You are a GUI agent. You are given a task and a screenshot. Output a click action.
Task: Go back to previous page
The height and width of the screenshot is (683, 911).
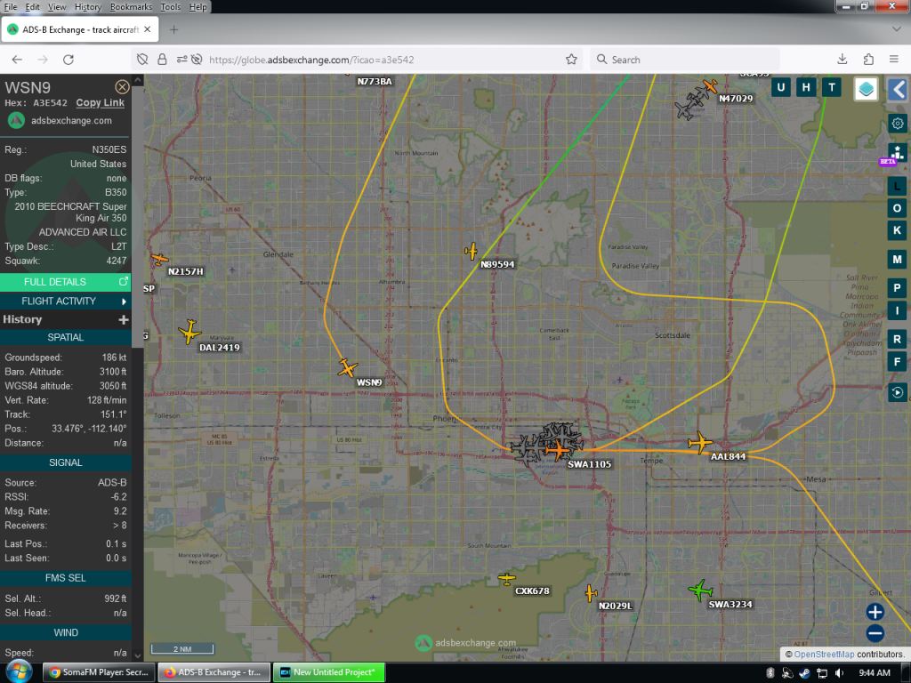(x=17, y=60)
